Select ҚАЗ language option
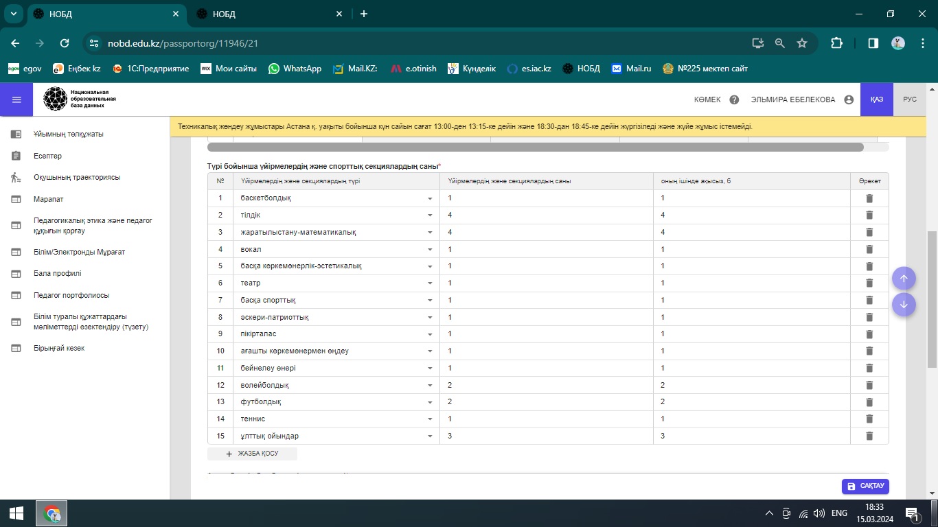 pyautogui.click(x=876, y=99)
